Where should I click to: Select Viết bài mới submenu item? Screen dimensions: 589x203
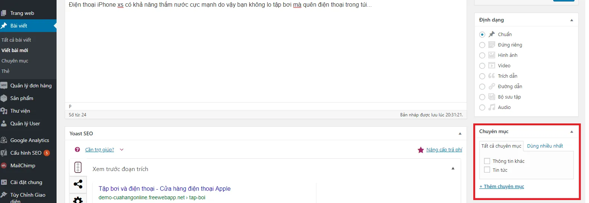15,50
